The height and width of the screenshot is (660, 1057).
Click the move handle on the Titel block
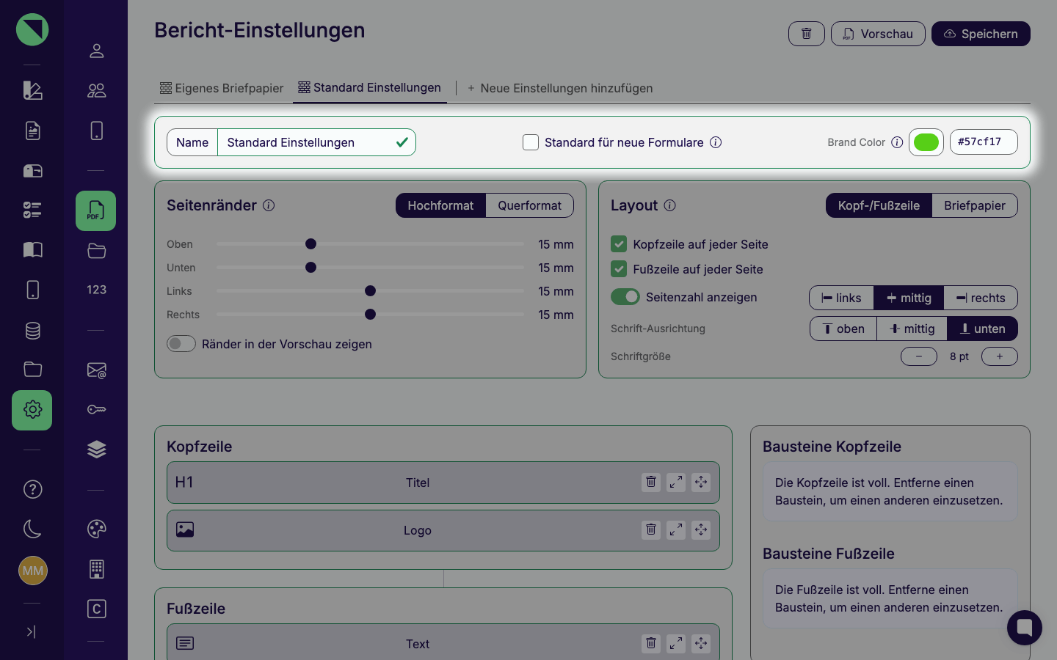(x=701, y=483)
